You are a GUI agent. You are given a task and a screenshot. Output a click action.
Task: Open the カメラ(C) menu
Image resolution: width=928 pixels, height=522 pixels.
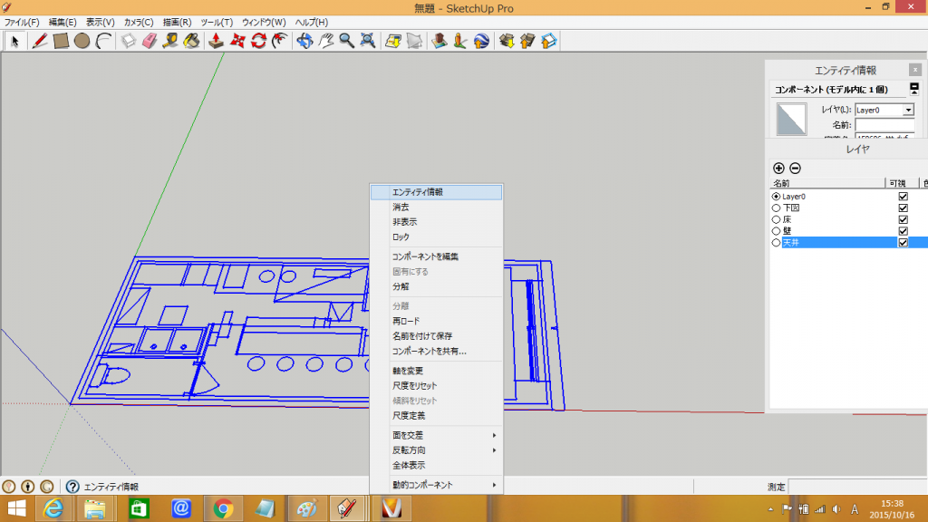click(x=138, y=22)
